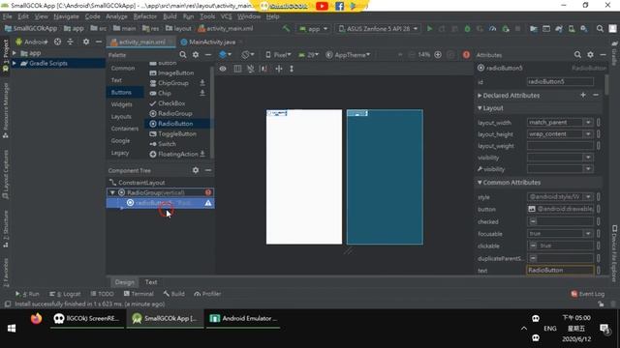620x348 pixels.
Task: Toggle the checked attribute box
Action: (x=533, y=221)
